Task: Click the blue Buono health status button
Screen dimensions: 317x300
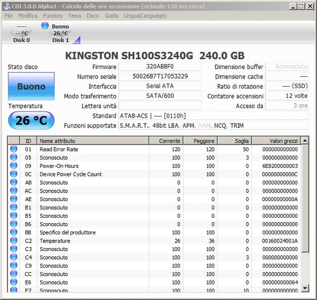Action: pos(31,86)
